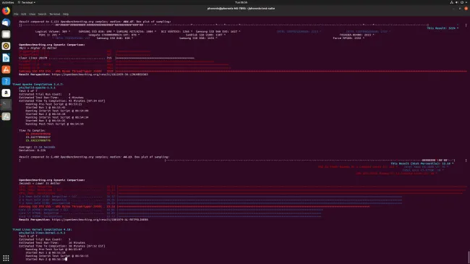Viewport: 470px width, 264px height.
Task: Click the 'Average' seconds result line
Action: pyautogui.click(x=37, y=147)
